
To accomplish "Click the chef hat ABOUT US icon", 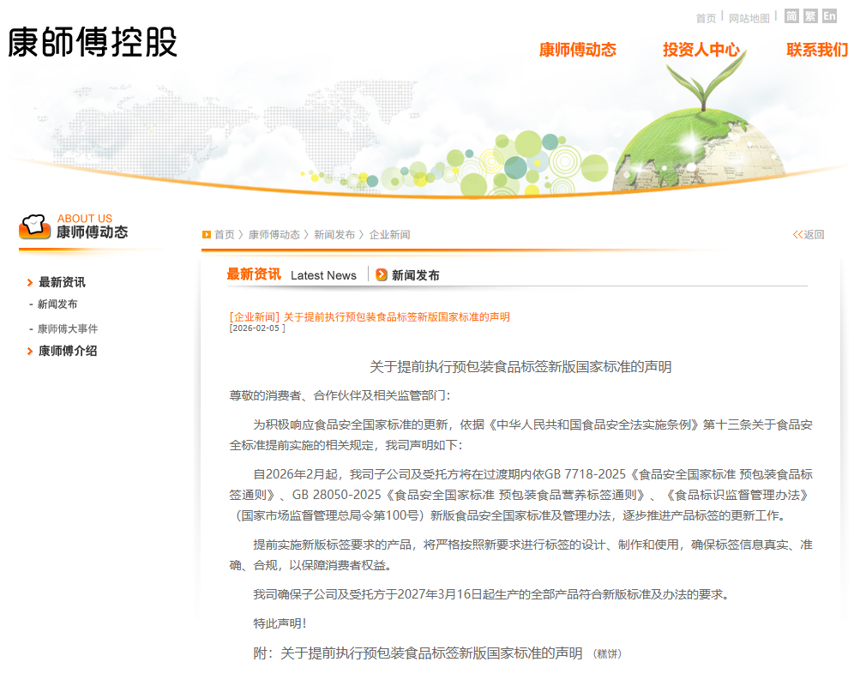I will coord(33,226).
